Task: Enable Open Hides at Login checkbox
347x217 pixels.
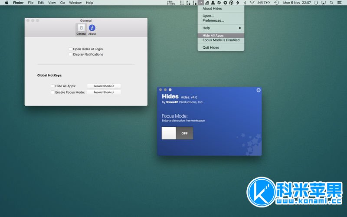Action: pos(70,49)
